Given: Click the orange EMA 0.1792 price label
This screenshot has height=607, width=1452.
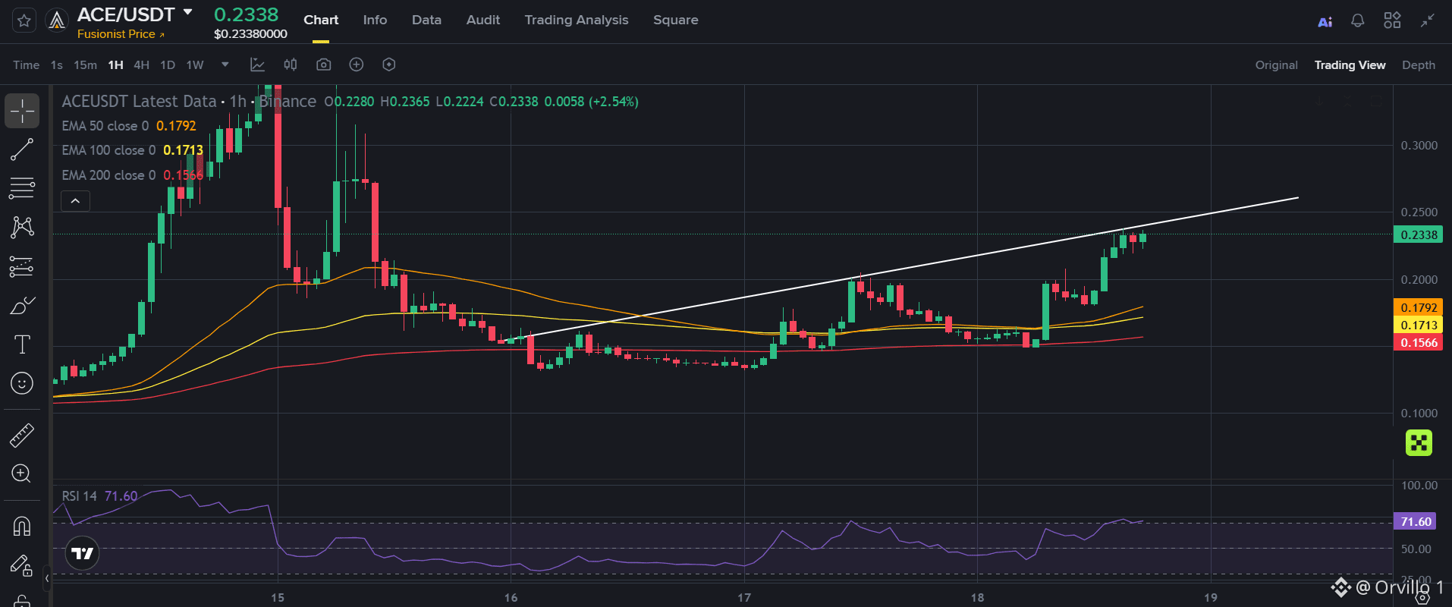Looking at the screenshot, I should tap(1418, 307).
